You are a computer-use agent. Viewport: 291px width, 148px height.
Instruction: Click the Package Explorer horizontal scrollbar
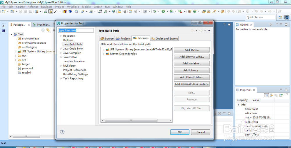coord(26,136)
